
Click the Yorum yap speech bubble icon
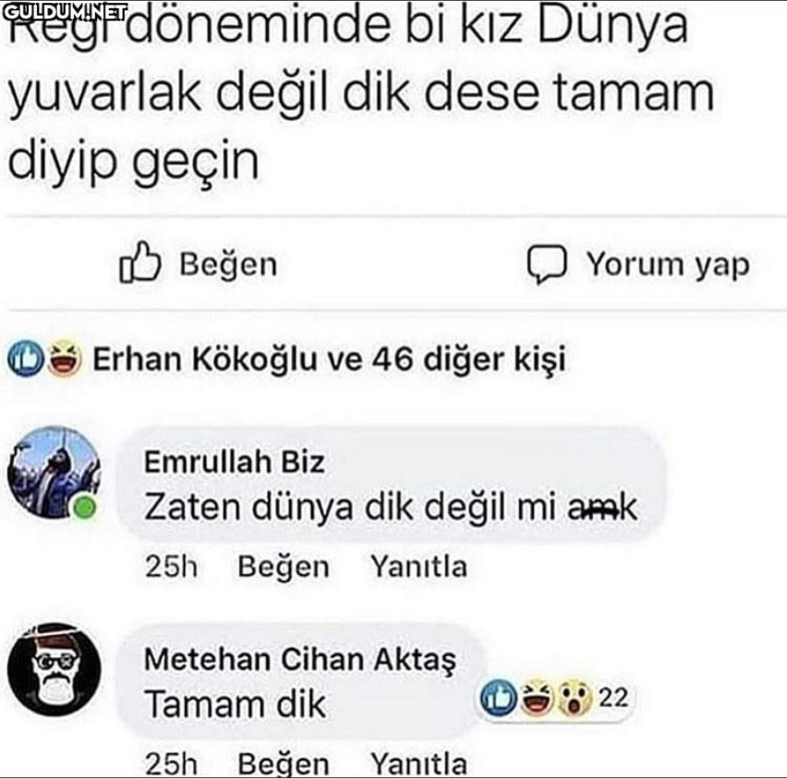[547, 264]
